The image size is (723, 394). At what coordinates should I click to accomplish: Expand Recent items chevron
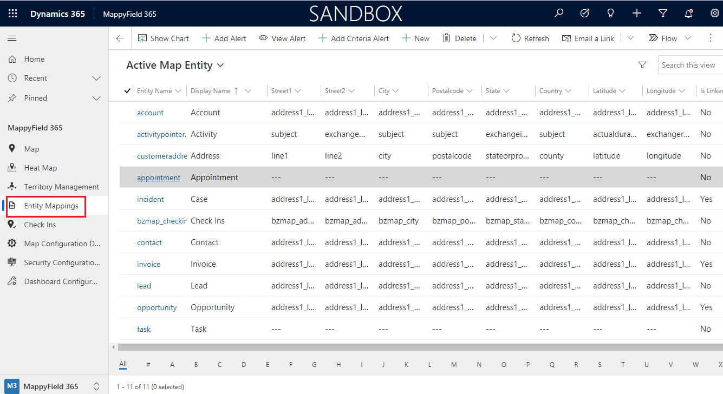96,78
